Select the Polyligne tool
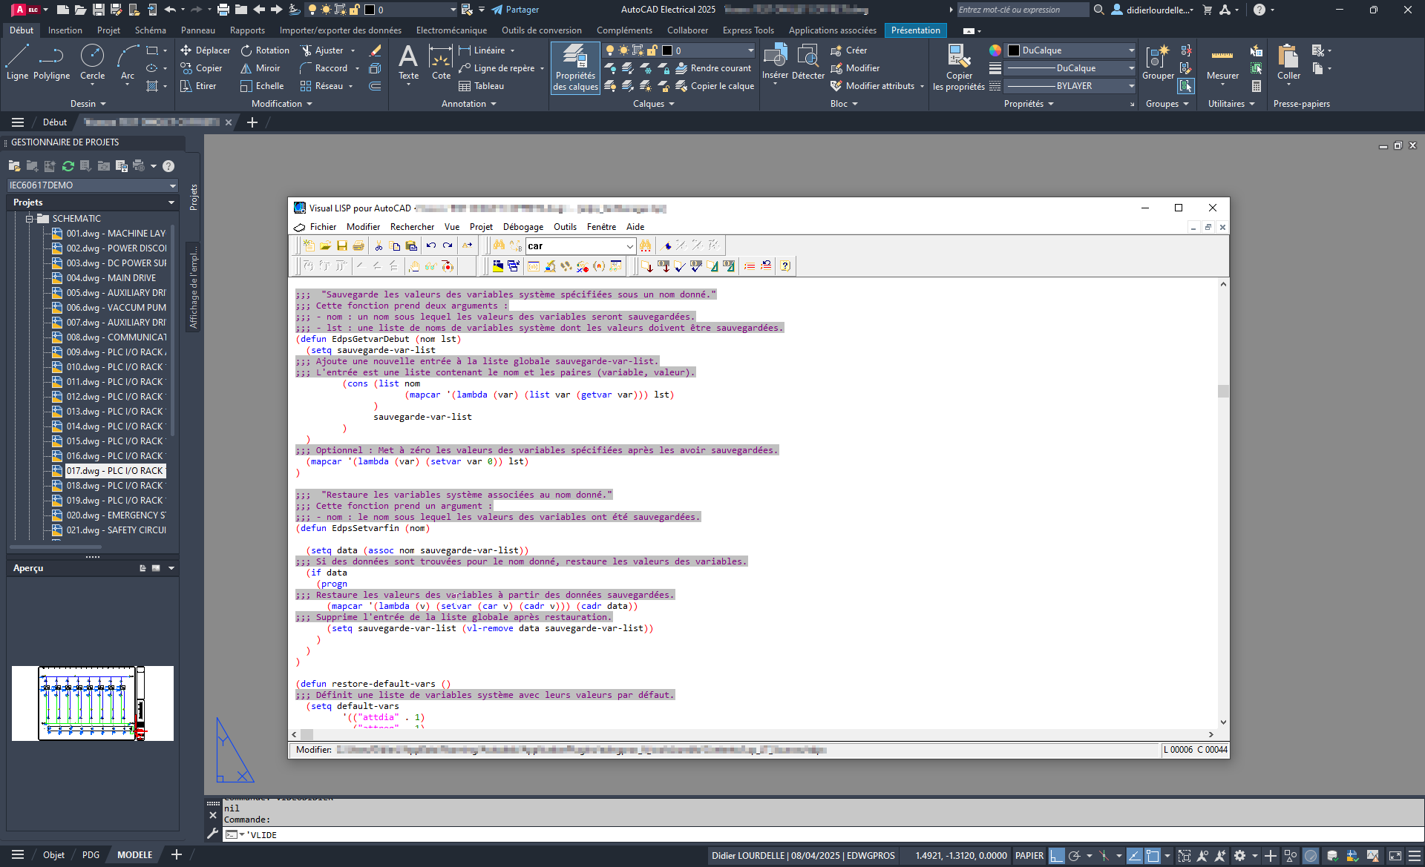The image size is (1425, 867). coord(51,62)
